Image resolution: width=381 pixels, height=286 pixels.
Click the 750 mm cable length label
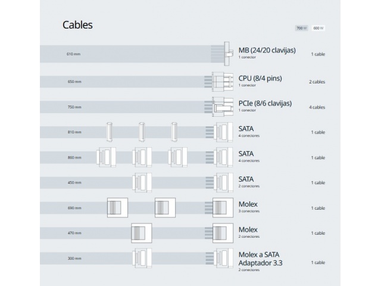tap(74, 107)
